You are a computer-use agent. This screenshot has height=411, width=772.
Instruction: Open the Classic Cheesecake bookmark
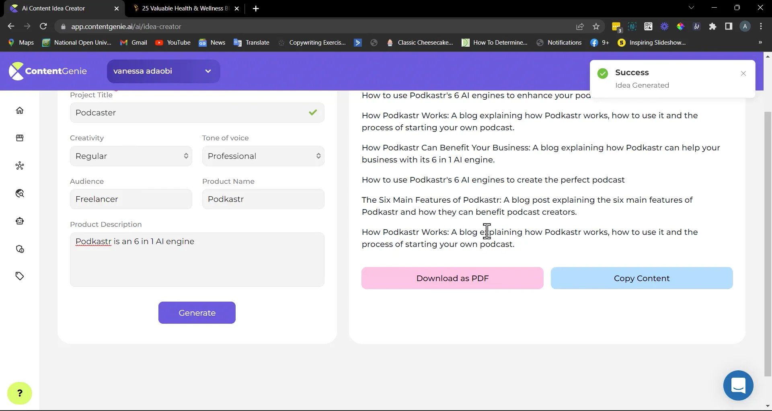(x=420, y=43)
